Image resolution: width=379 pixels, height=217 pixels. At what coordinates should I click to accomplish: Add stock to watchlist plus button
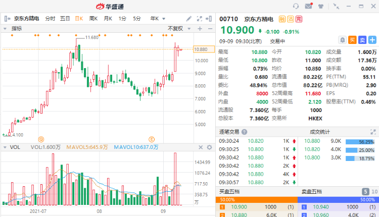pyautogui.click(x=372, y=40)
